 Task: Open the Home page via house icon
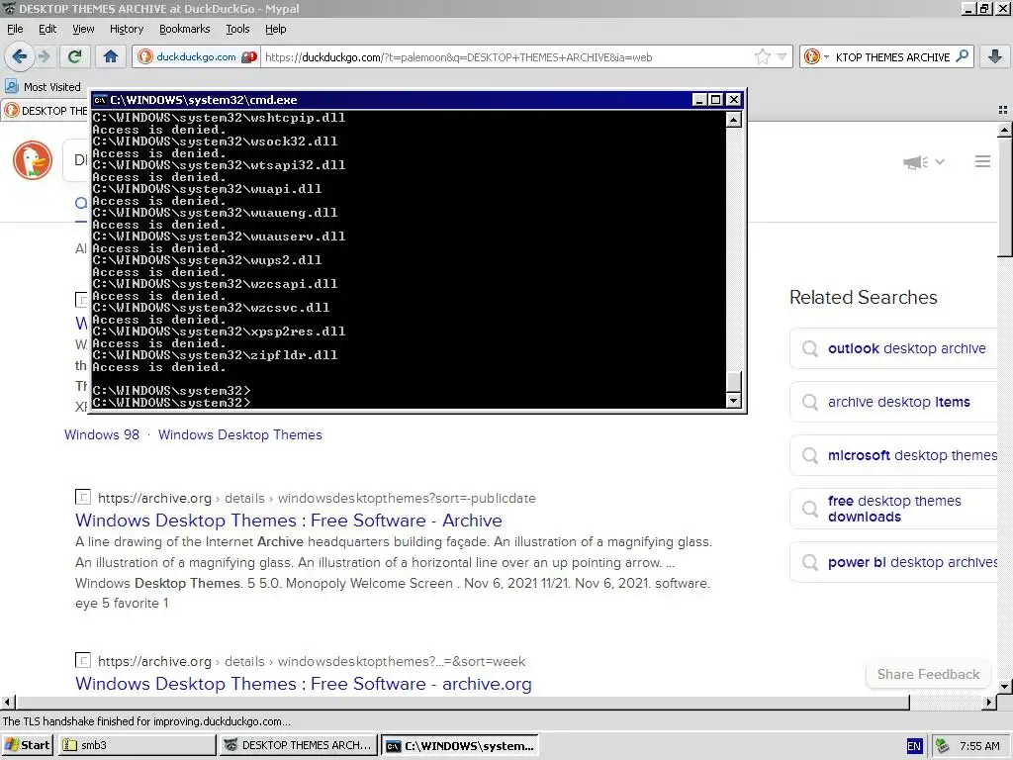click(x=111, y=56)
